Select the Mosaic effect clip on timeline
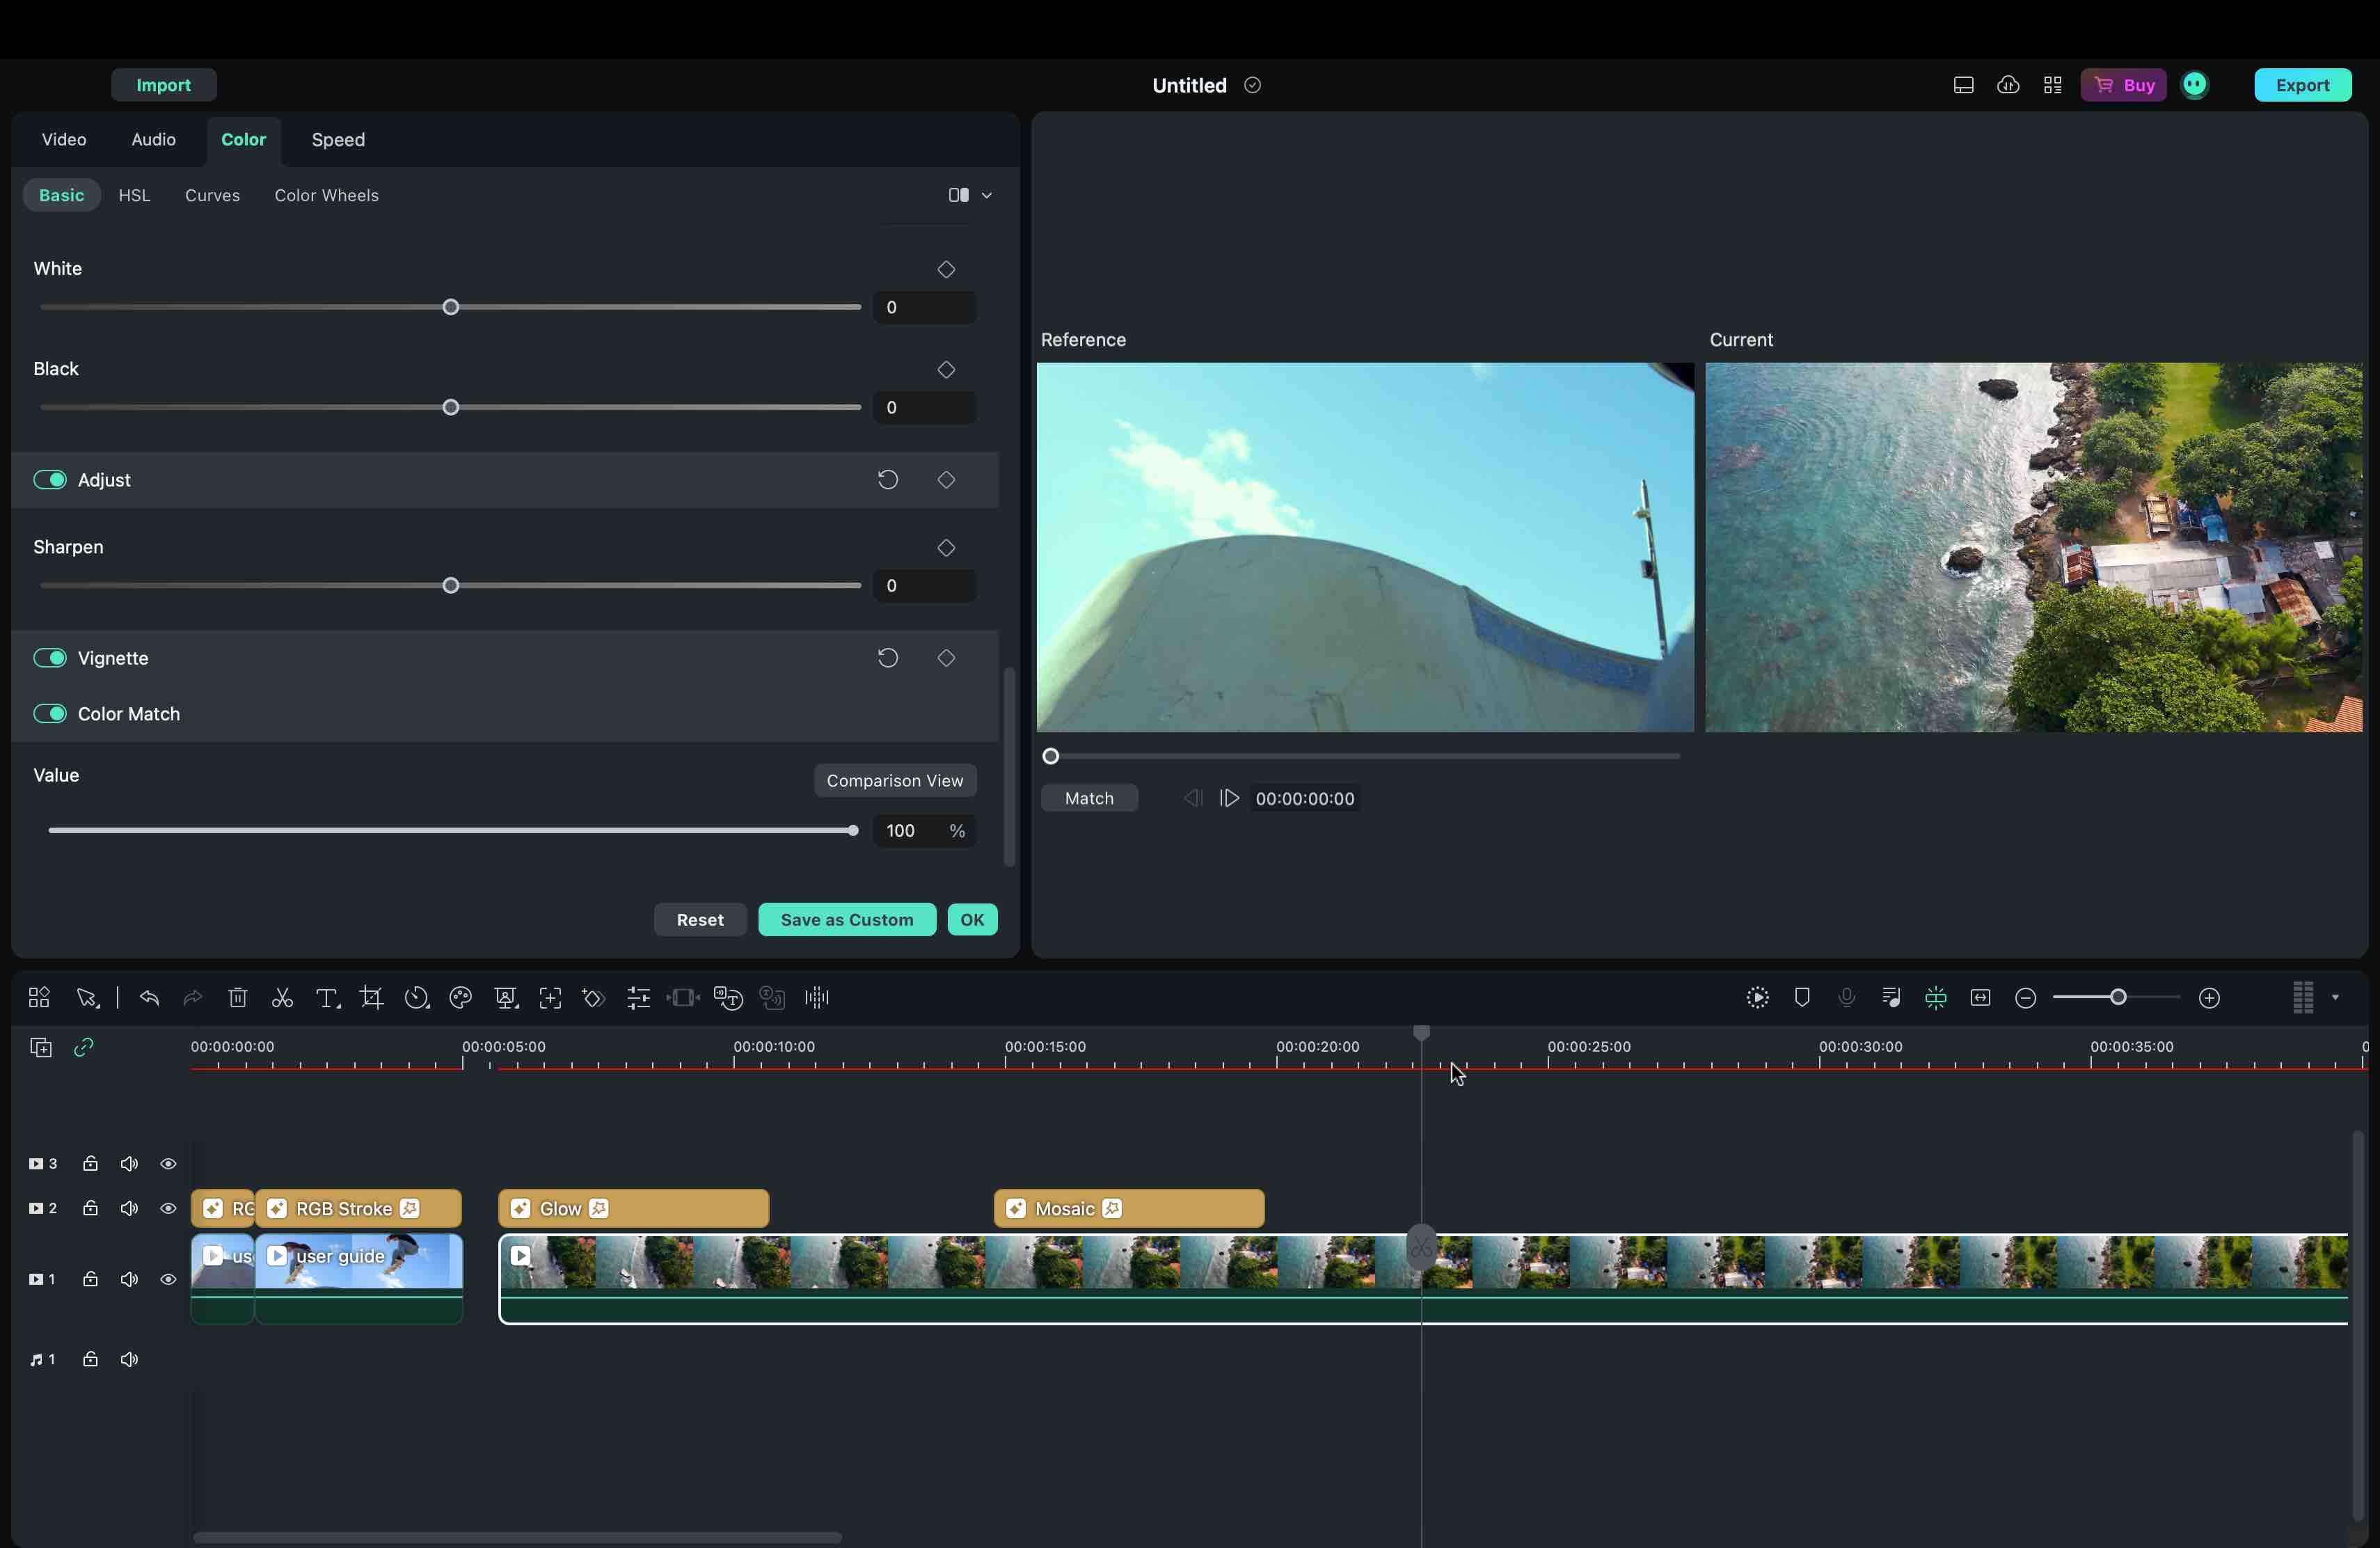Image resolution: width=2380 pixels, height=1548 pixels. 1128,1208
